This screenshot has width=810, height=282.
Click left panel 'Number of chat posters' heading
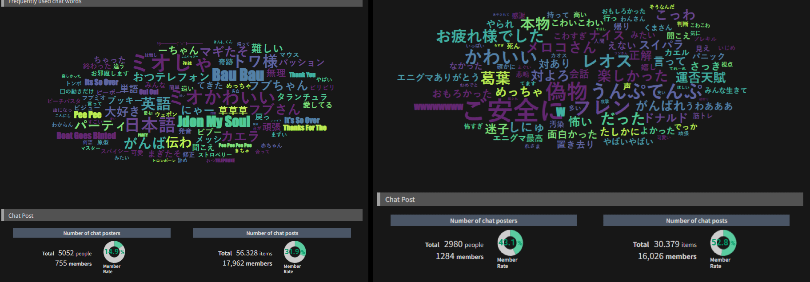[x=92, y=233]
